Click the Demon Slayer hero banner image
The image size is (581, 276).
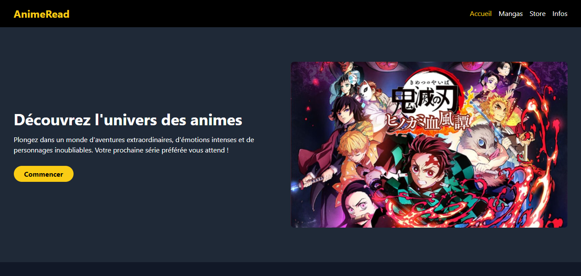[x=429, y=145]
